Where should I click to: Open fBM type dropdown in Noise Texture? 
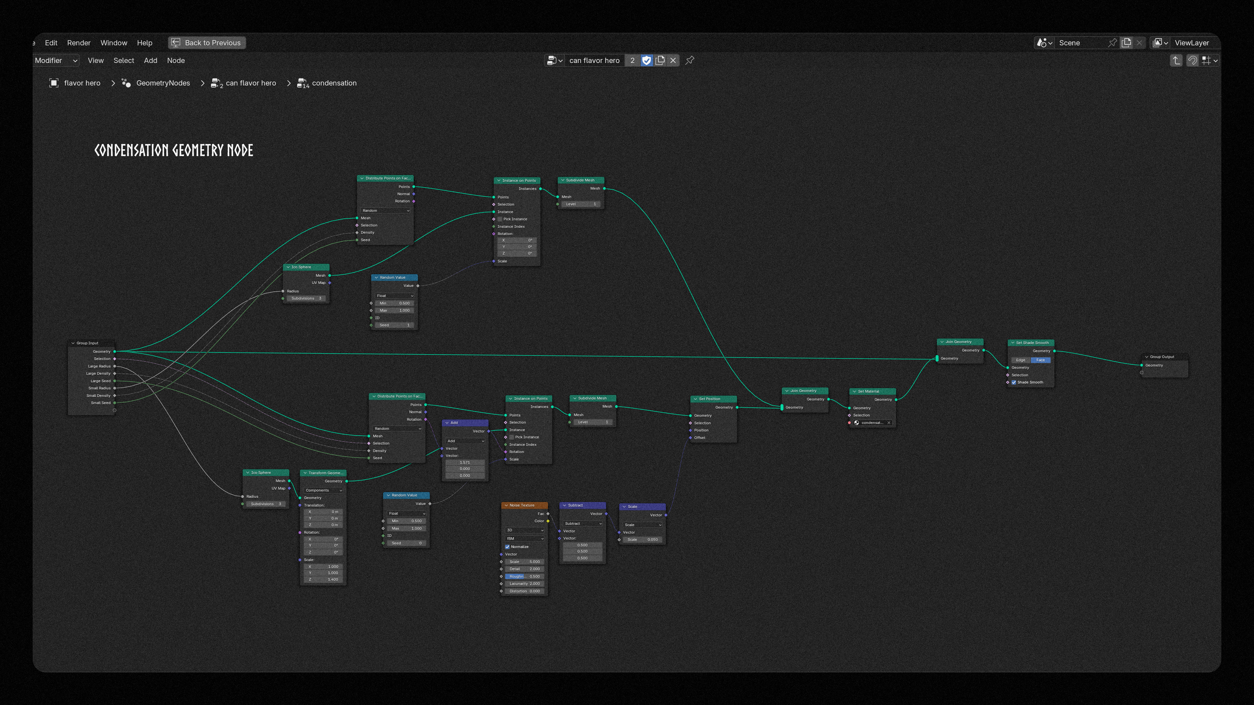(x=525, y=539)
